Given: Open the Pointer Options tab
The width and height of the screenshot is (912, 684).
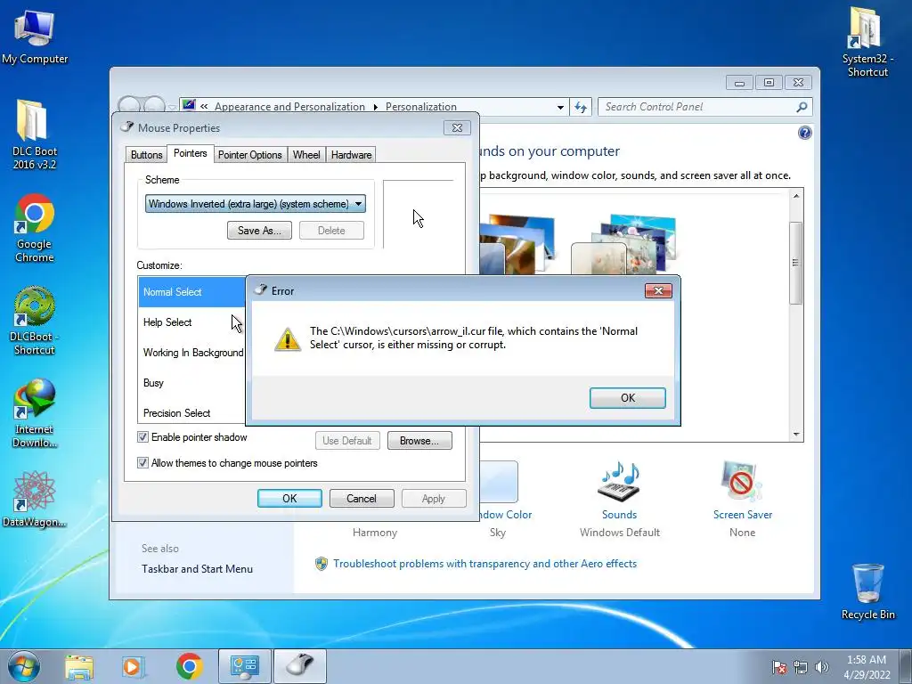Looking at the screenshot, I should pos(249,155).
